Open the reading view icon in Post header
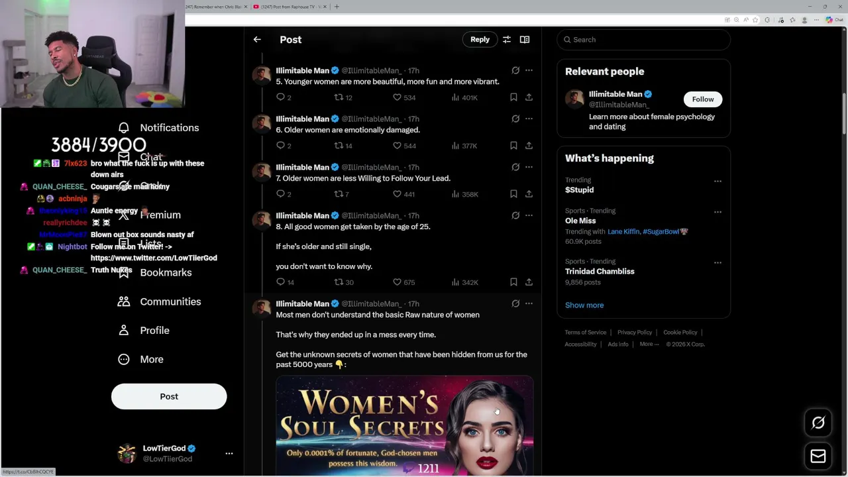This screenshot has height=477, width=848. pyautogui.click(x=525, y=40)
